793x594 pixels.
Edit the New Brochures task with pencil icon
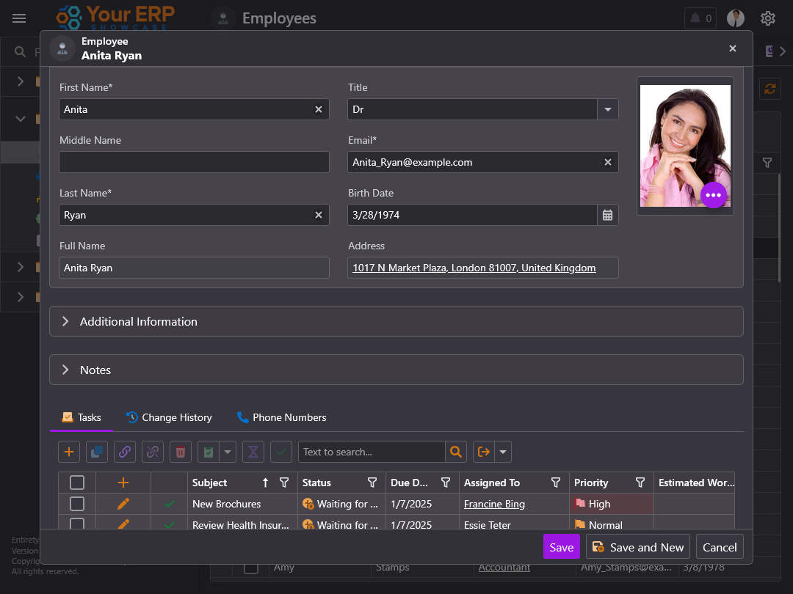[x=123, y=504]
